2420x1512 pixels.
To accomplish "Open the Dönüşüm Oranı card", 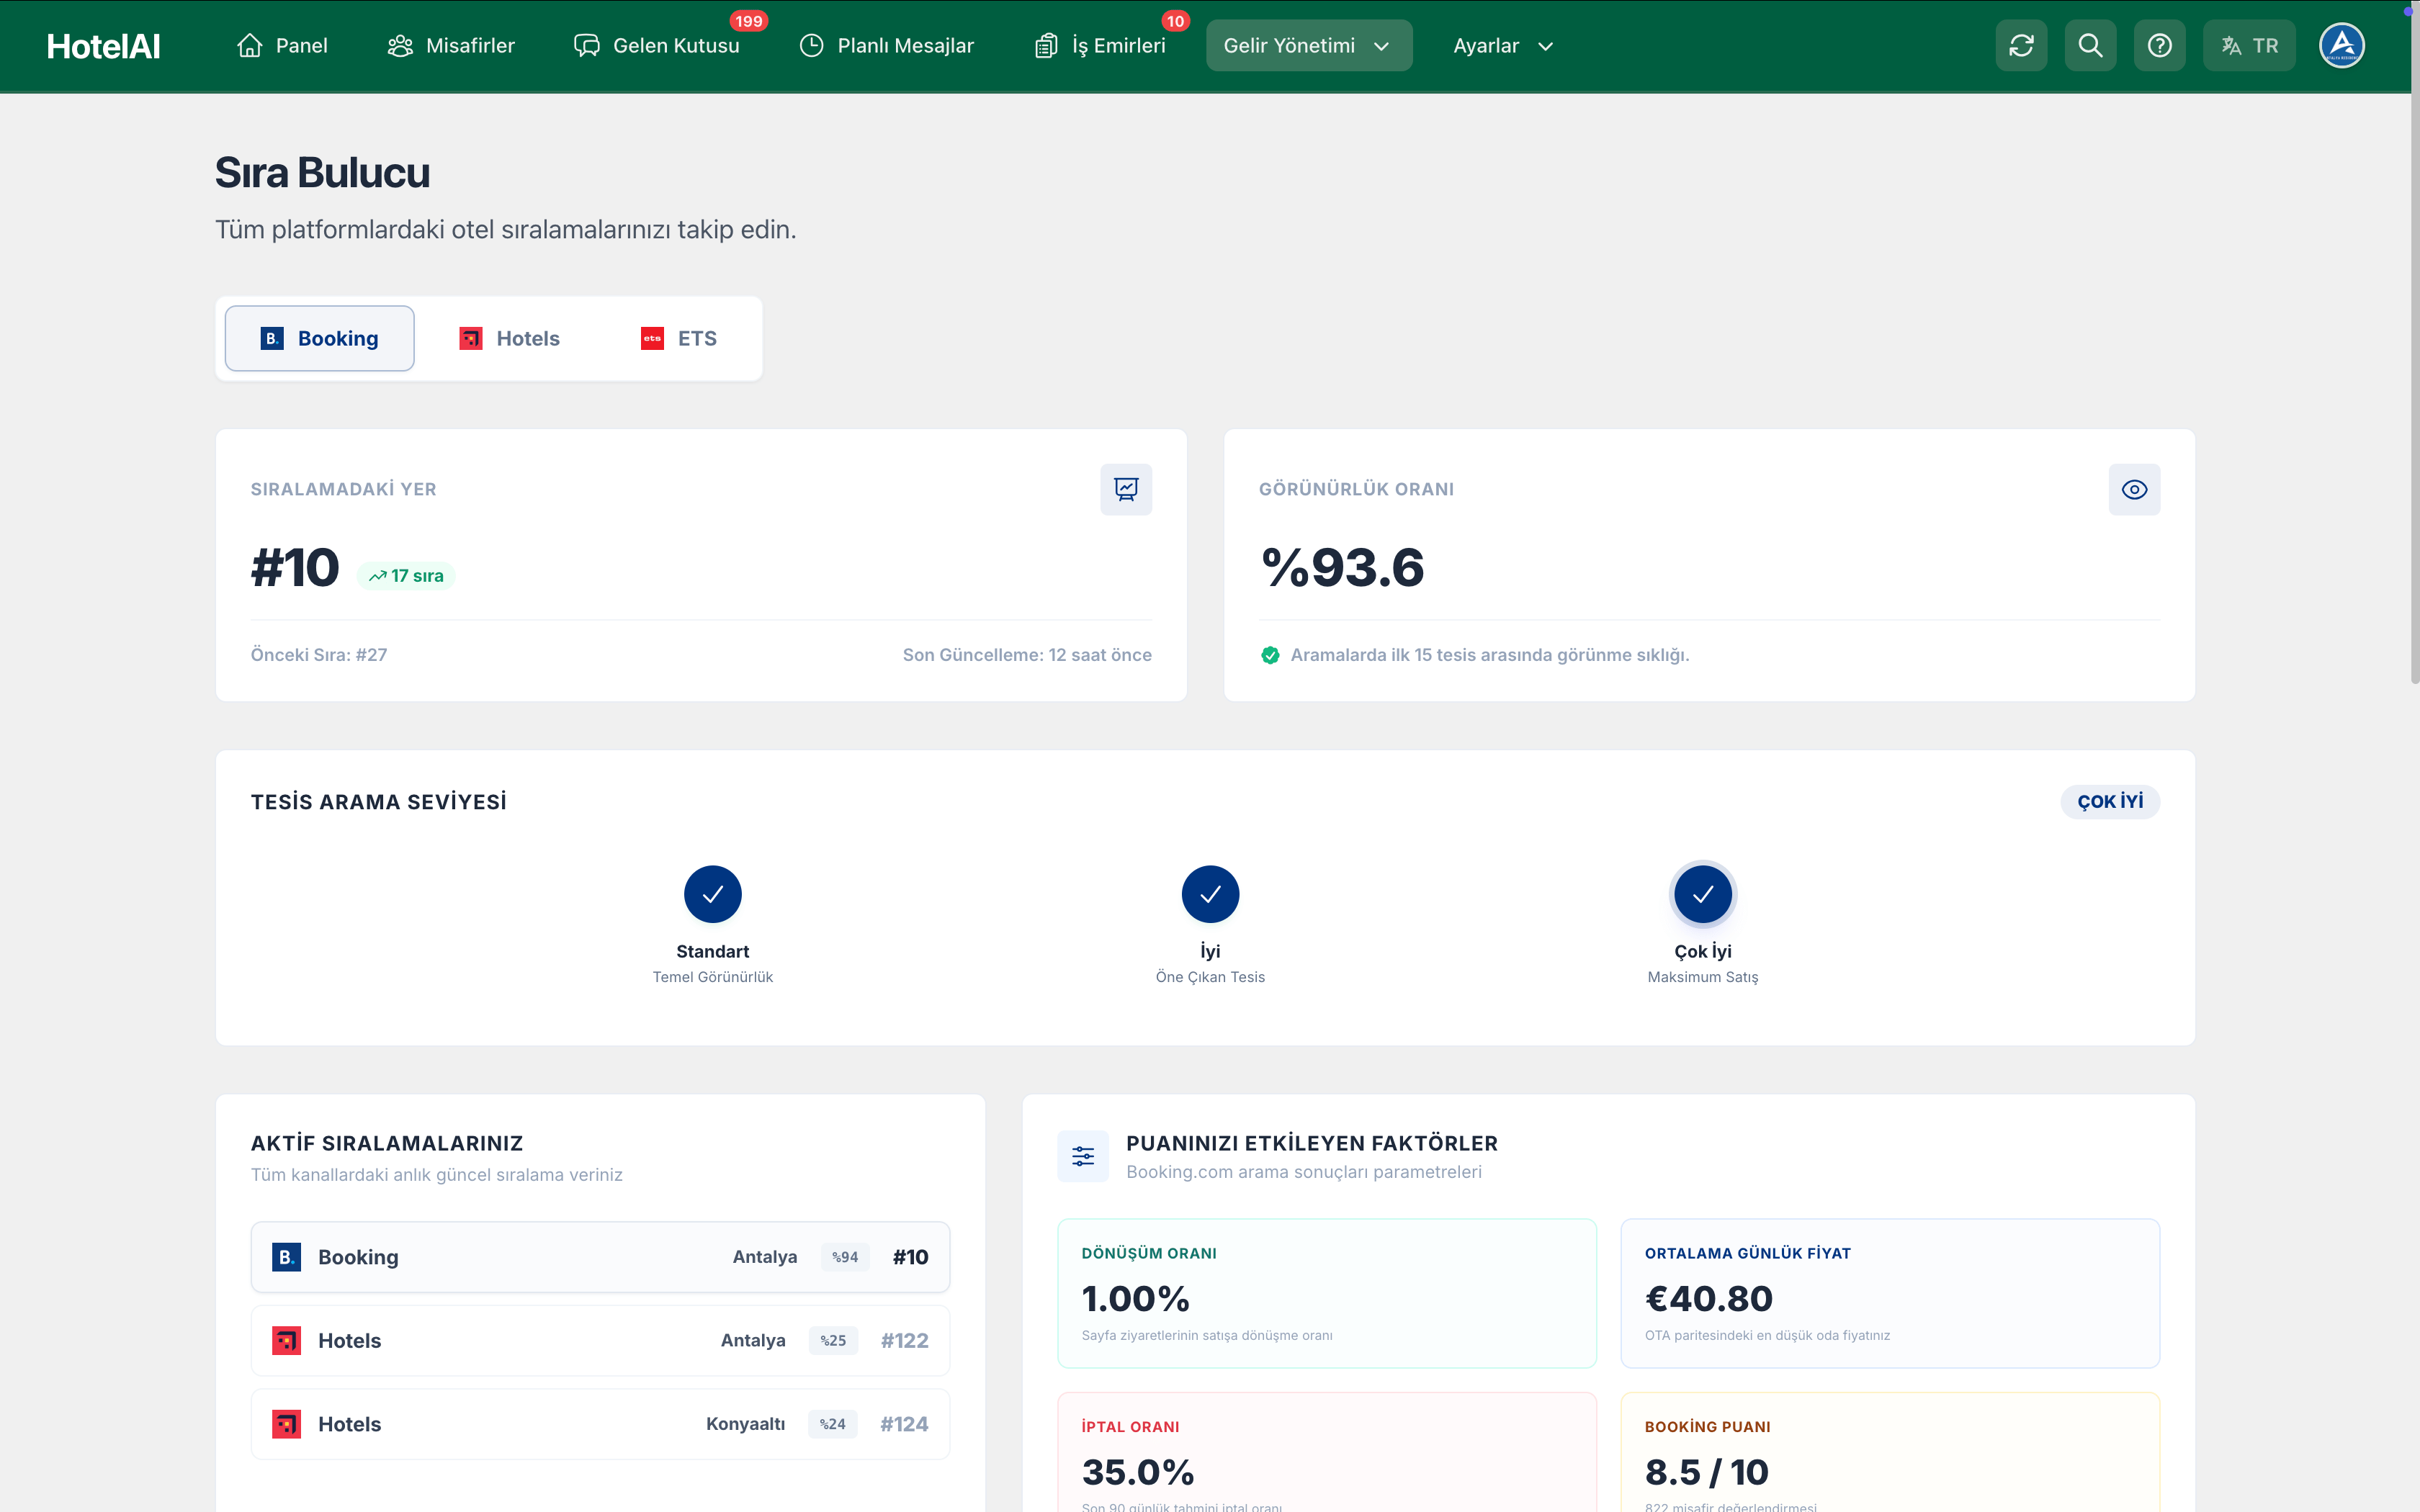I will tap(1327, 1293).
